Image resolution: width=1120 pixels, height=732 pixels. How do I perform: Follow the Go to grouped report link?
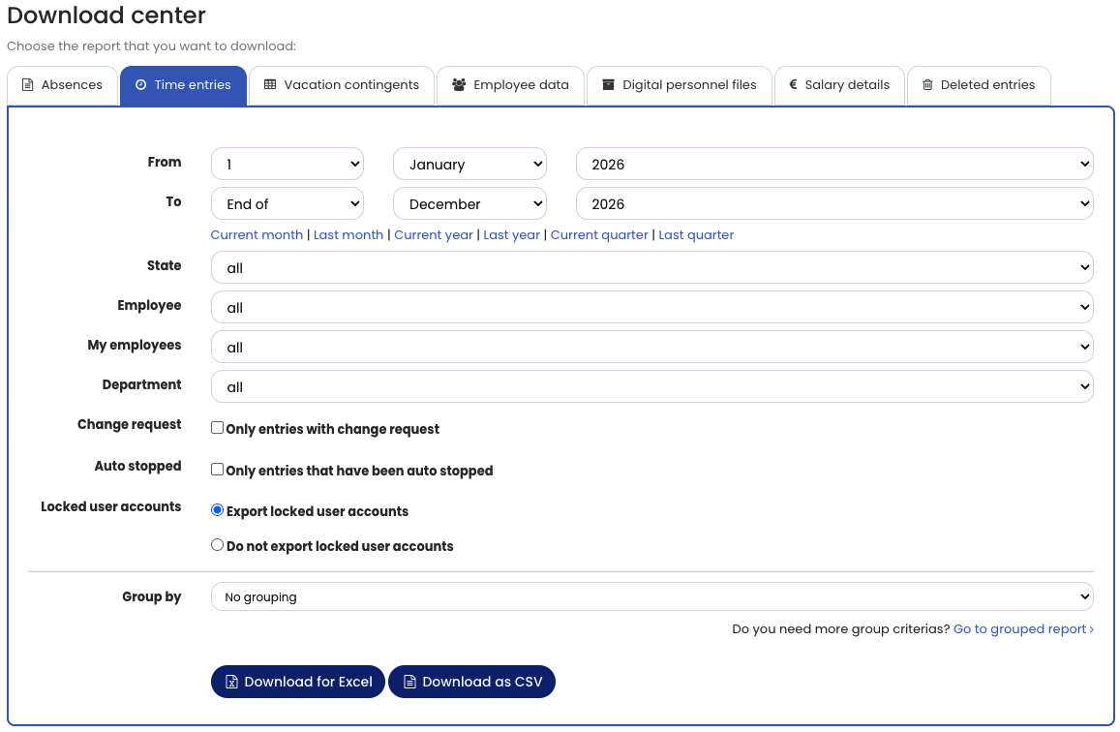[1023, 629]
